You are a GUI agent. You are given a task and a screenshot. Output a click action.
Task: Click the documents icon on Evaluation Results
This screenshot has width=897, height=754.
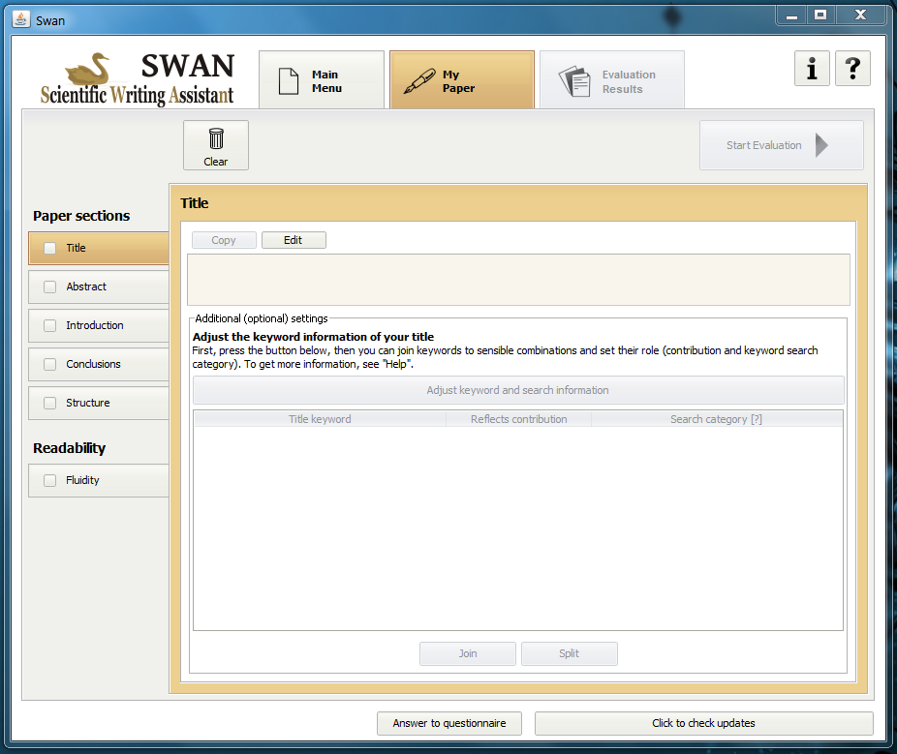tap(574, 81)
